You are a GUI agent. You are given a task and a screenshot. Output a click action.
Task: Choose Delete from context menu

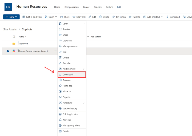pos(72,57)
